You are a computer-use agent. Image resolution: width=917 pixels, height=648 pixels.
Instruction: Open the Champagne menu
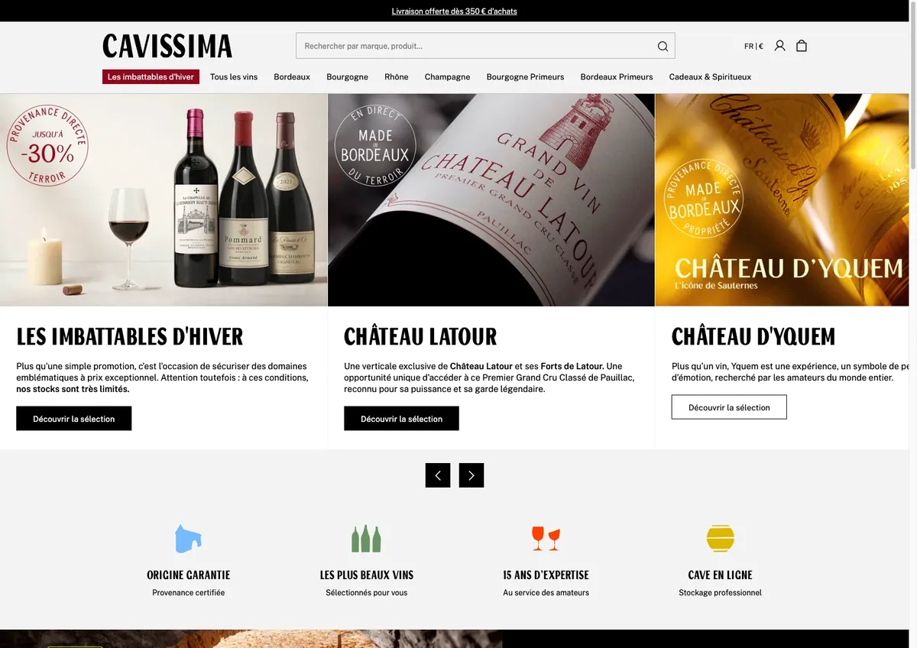point(447,76)
